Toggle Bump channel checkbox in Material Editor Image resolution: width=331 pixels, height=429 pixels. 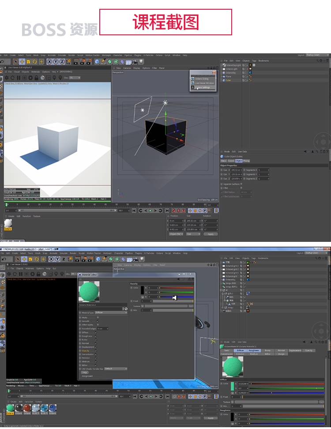click(96, 339)
